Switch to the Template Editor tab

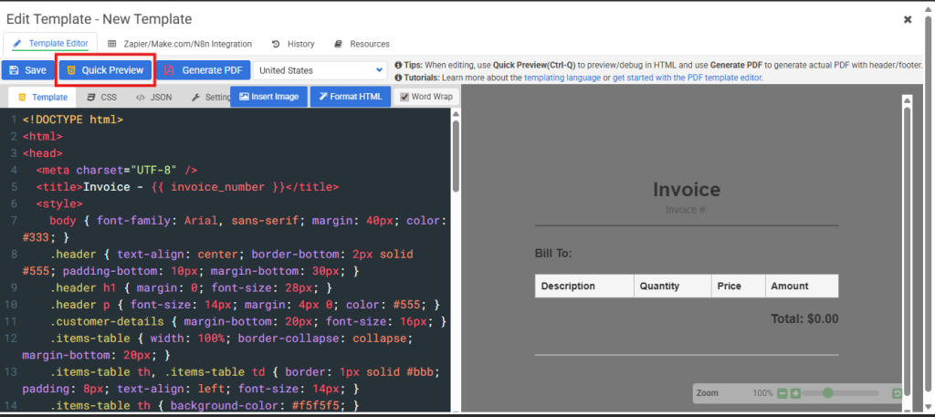[50, 44]
